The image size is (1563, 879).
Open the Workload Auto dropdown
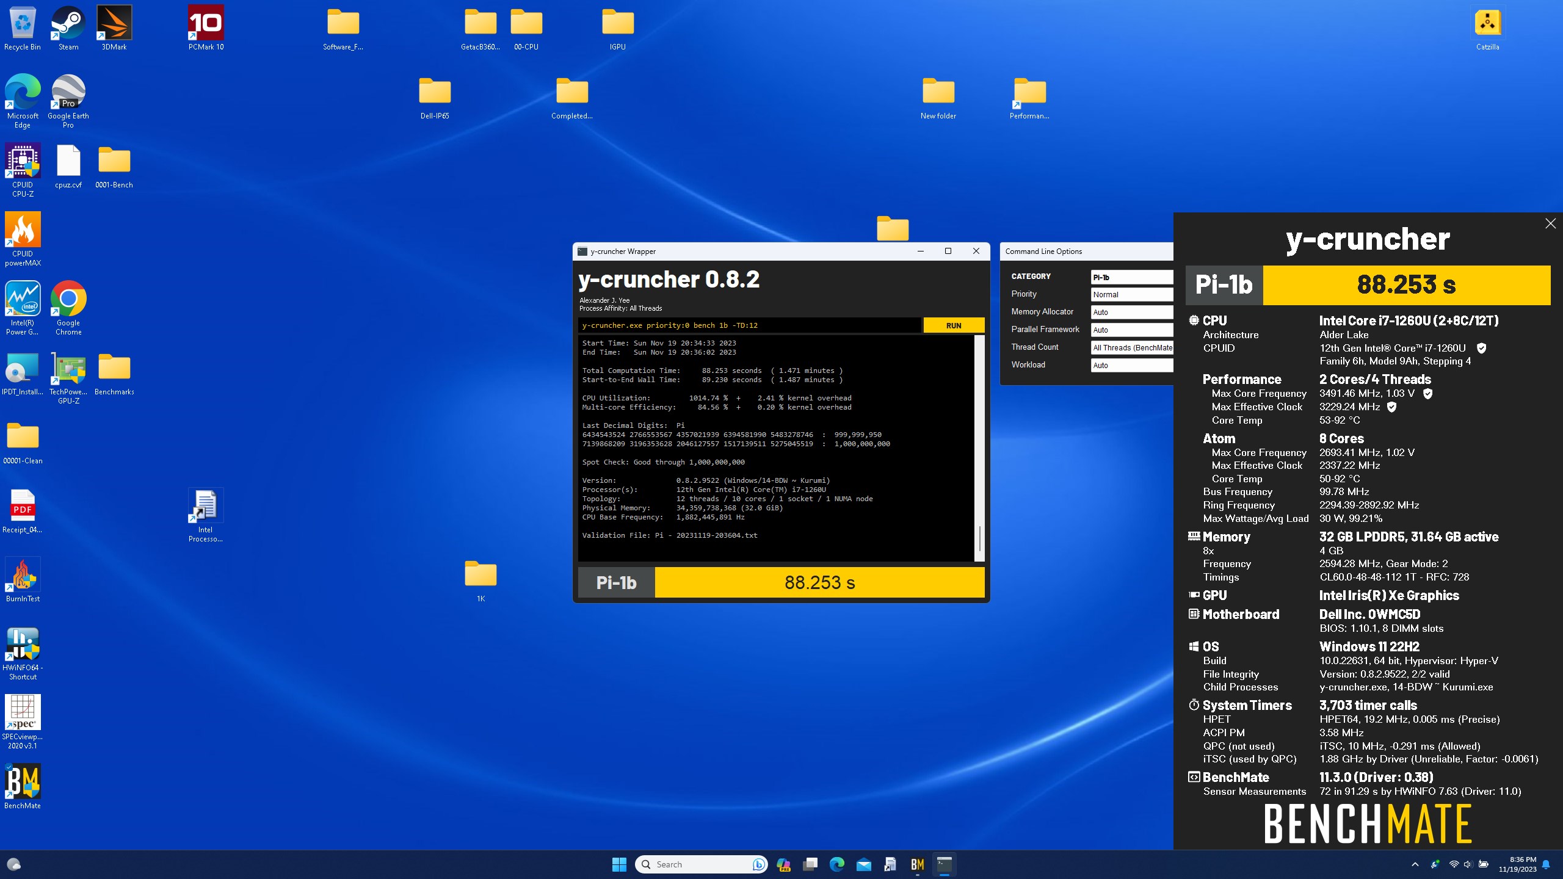1132,366
